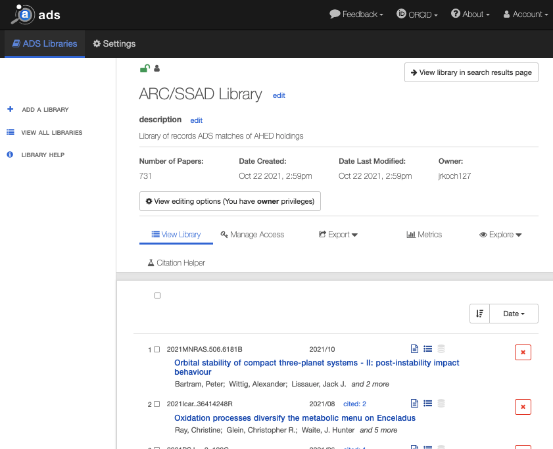This screenshot has height=449, width=553.
Task: Switch to the Metrics tab
Action: [x=424, y=235]
